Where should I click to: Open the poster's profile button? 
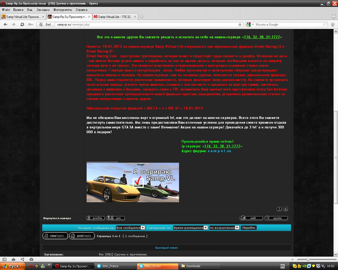click(95, 218)
